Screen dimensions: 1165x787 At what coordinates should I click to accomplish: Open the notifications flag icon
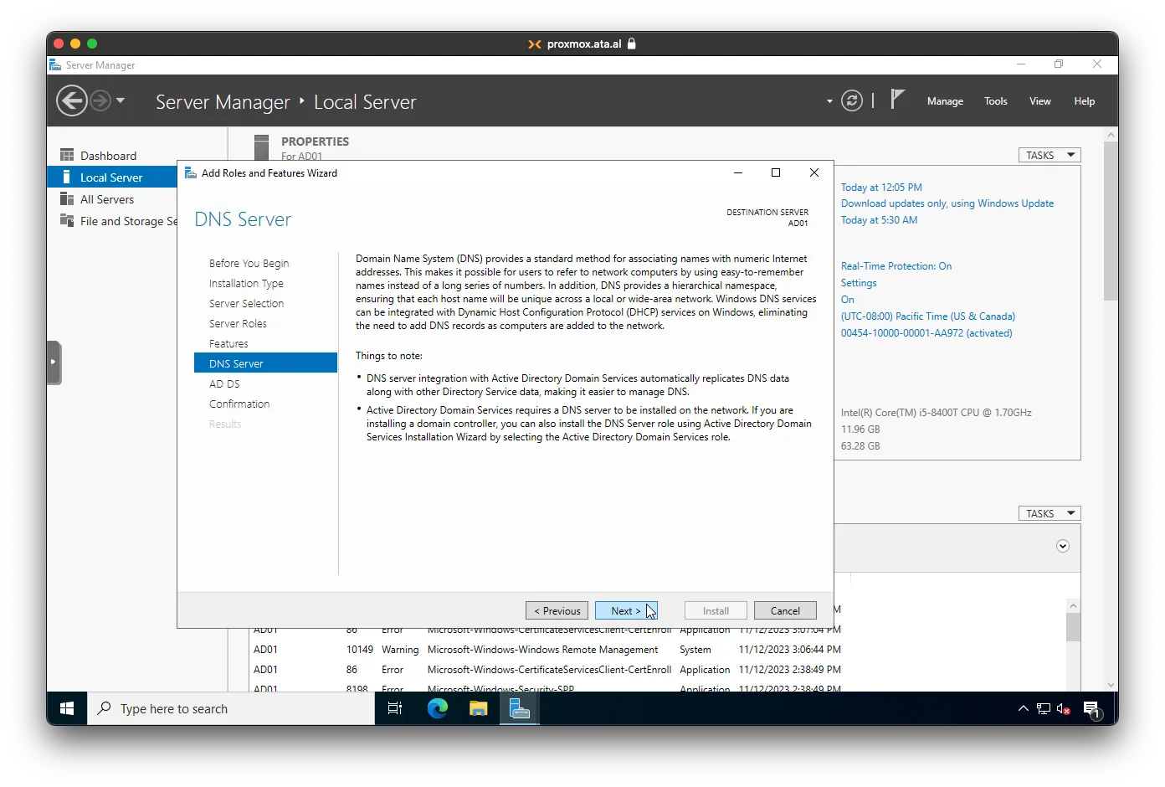pos(897,100)
